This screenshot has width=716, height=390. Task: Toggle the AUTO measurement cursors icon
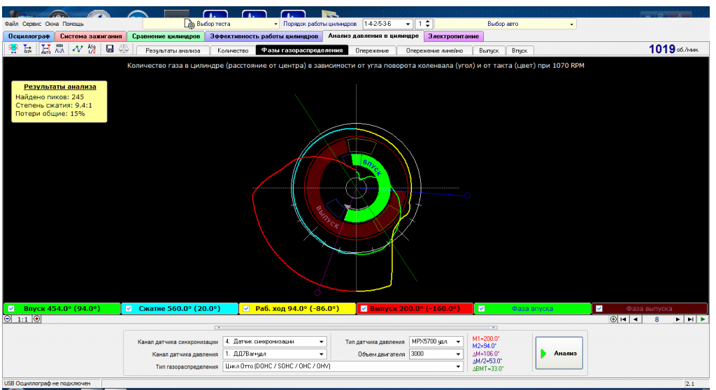coord(45,49)
